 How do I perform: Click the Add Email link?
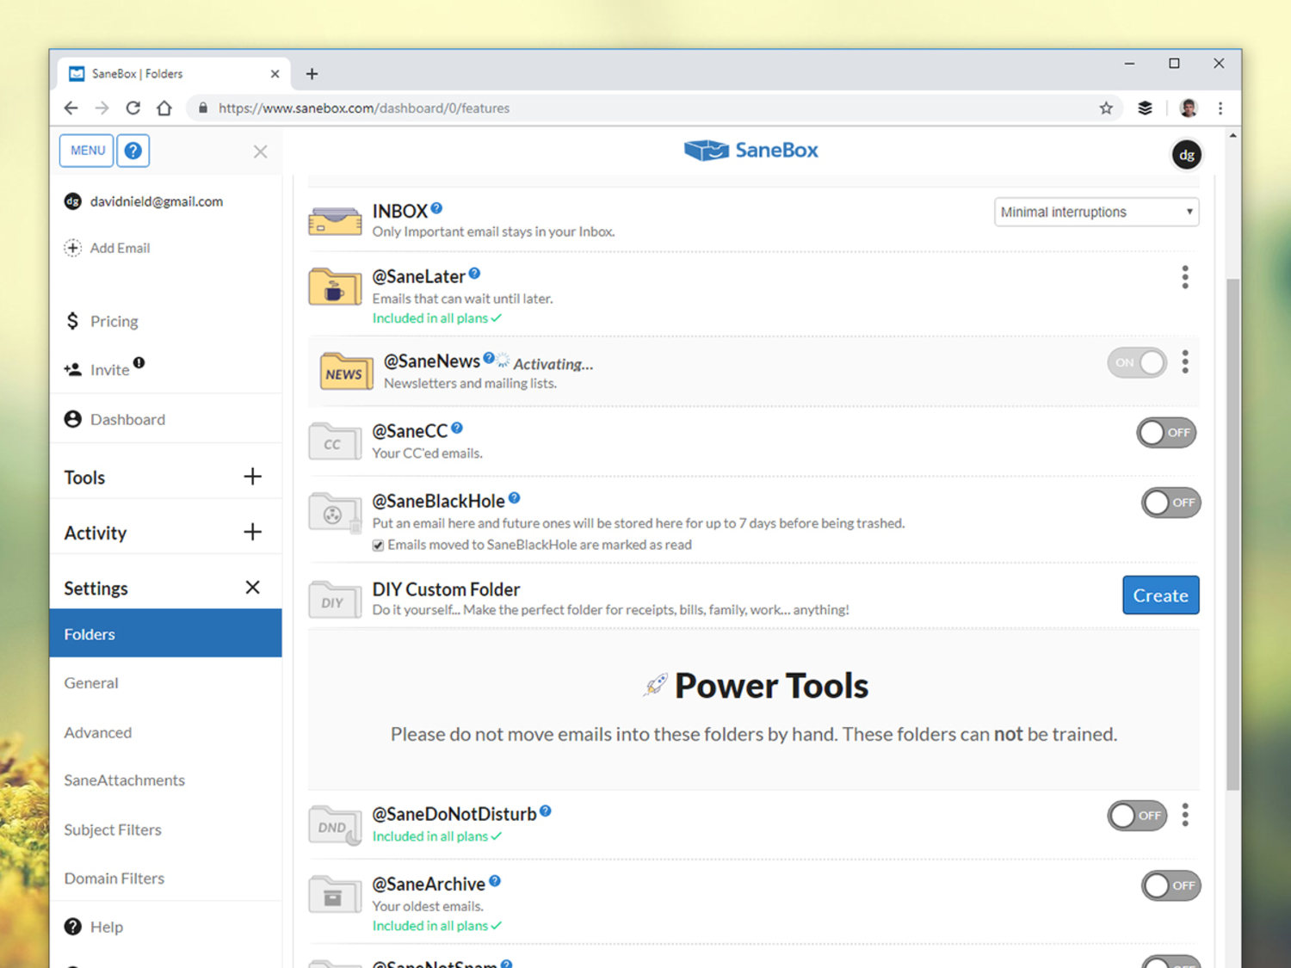(x=120, y=248)
